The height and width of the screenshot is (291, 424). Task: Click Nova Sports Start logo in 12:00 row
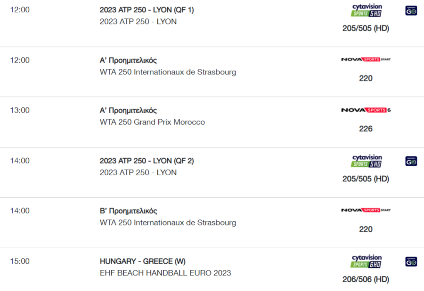(x=366, y=59)
